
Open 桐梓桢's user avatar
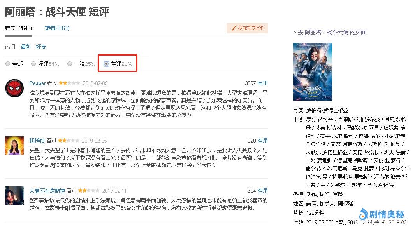click(x=14, y=146)
